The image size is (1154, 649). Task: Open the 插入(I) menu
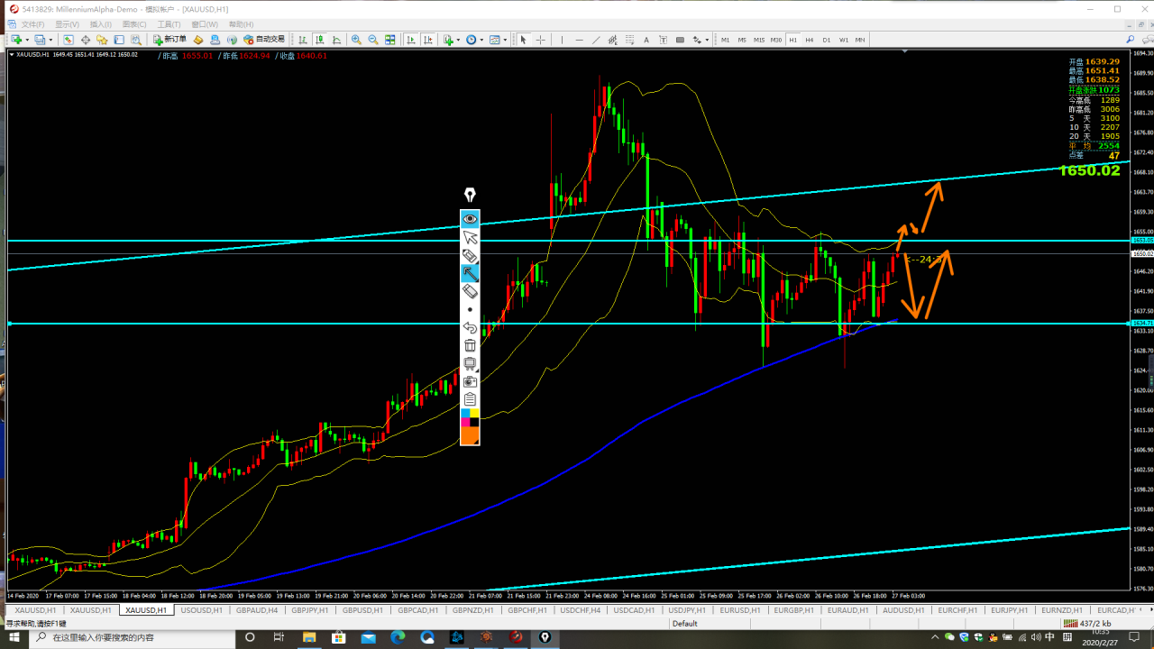coord(101,24)
